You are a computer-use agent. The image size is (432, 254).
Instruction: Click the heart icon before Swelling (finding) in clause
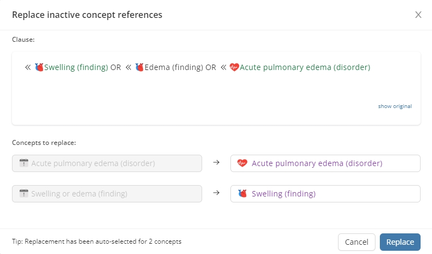tap(39, 68)
